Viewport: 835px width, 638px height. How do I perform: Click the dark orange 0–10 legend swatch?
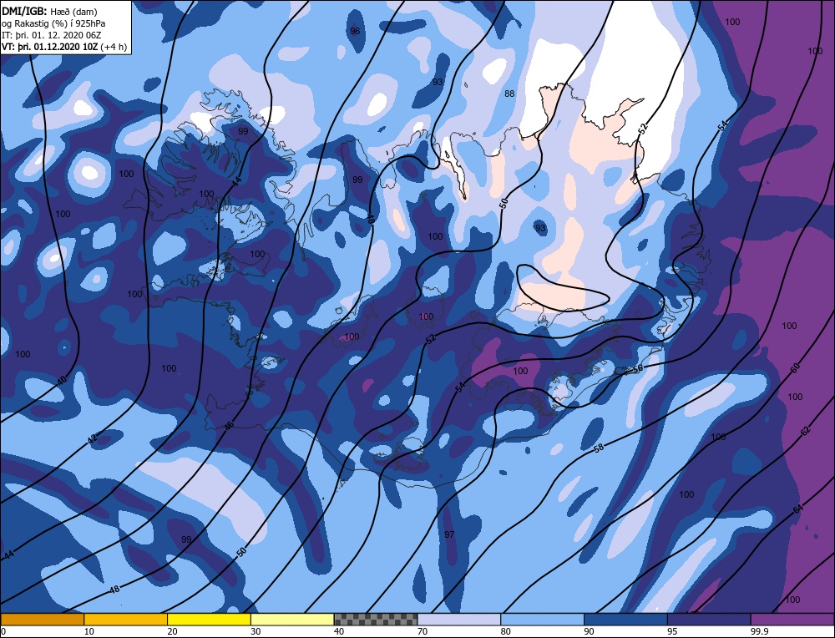point(42,620)
